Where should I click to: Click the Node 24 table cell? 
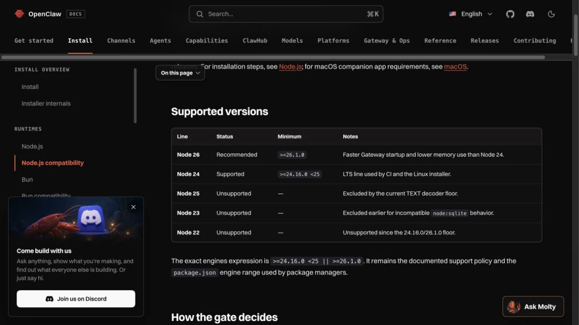[x=188, y=174]
